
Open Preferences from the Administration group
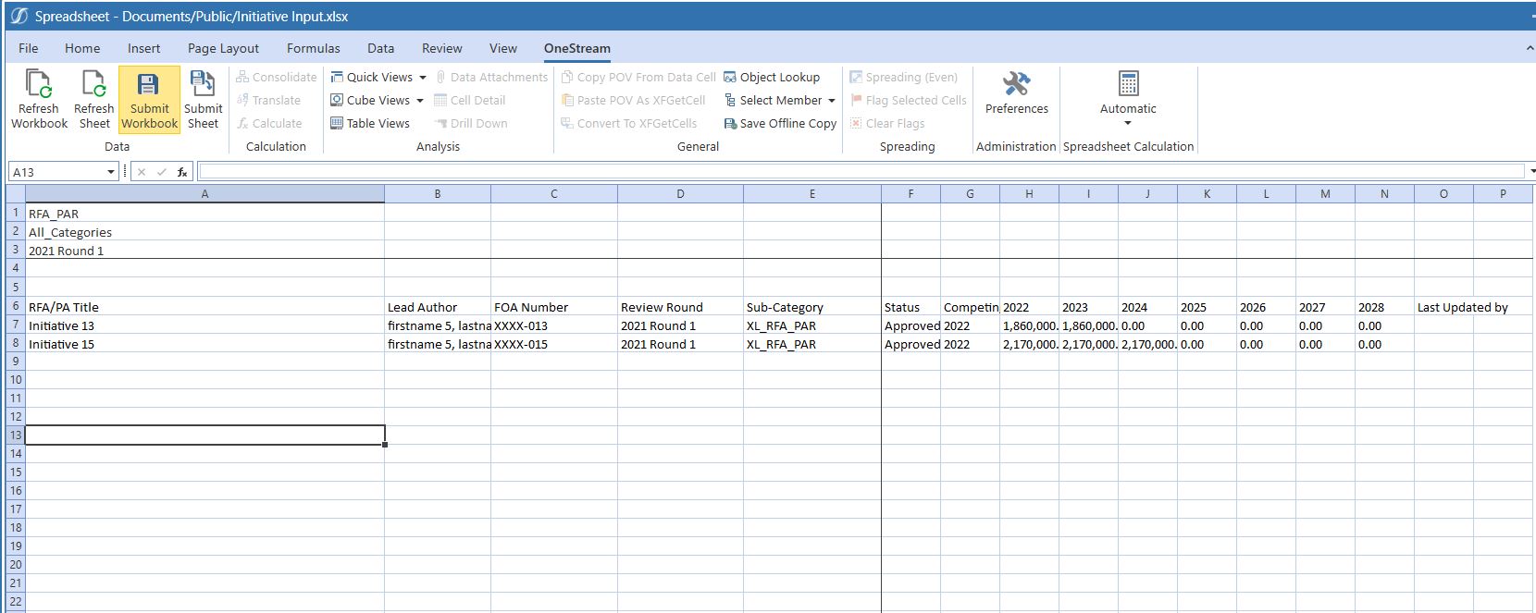coord(1016,93)
